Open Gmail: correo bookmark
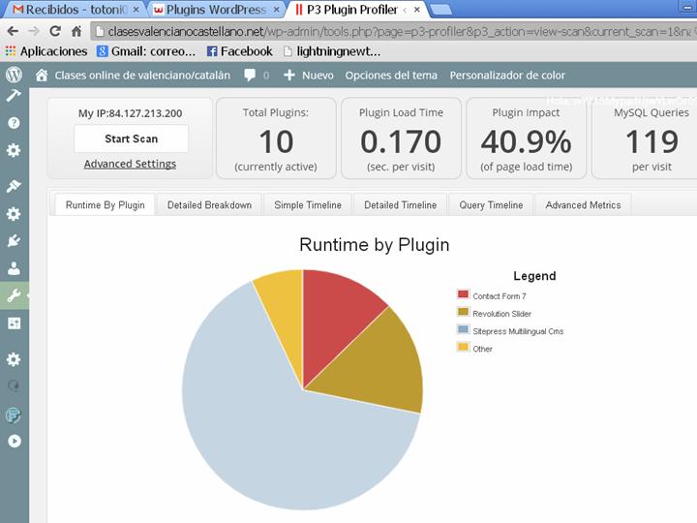Screen dimensions: 697x523 click(x=147, y=51)
